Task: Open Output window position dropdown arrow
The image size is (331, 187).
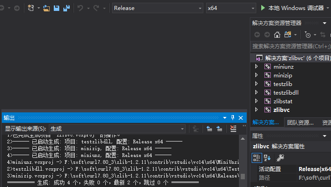Action: 225,118
